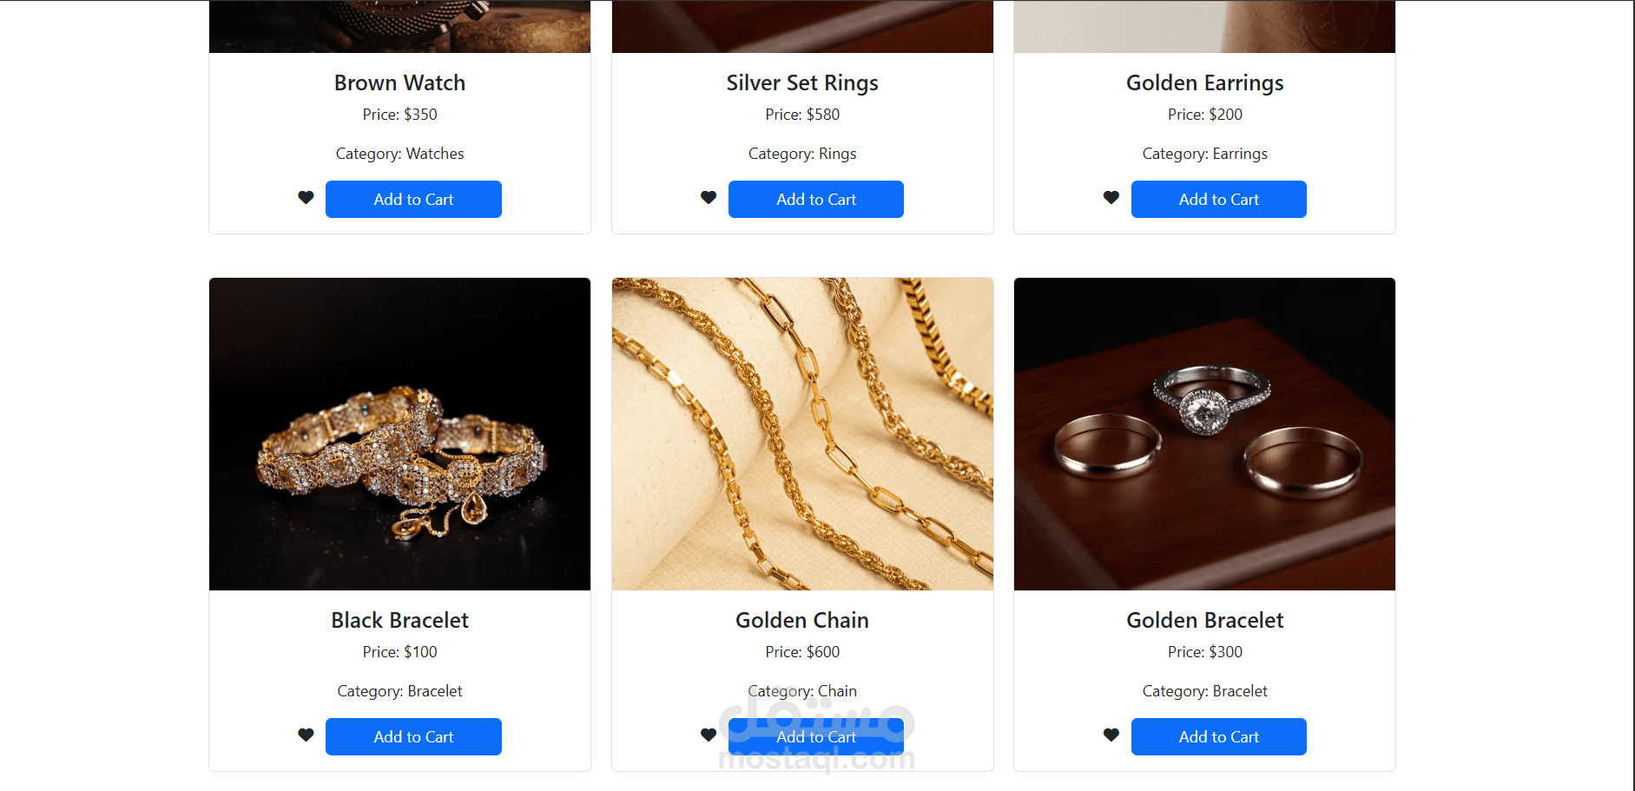Click the heart icon for Golden Chain
Screen dimensions: 1635x791
point(709,735)
